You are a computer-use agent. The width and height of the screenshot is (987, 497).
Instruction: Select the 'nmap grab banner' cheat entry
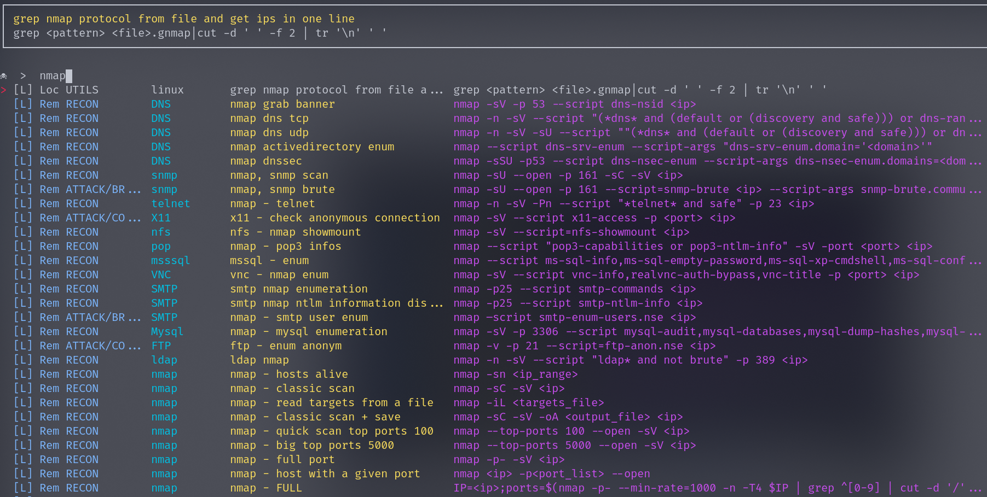coord(282,104)
